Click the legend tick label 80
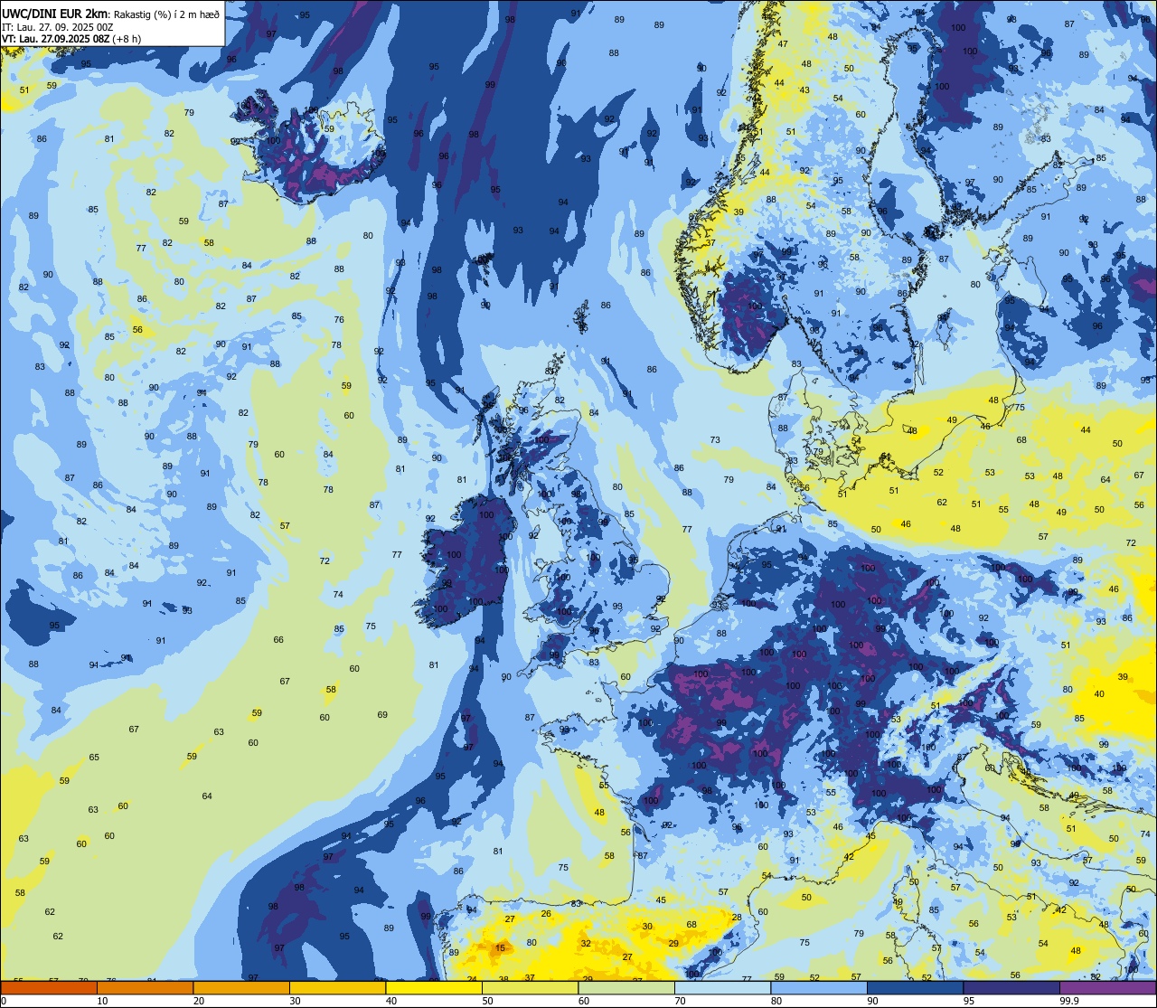 pyautogui.click(x=776, y=1001)
